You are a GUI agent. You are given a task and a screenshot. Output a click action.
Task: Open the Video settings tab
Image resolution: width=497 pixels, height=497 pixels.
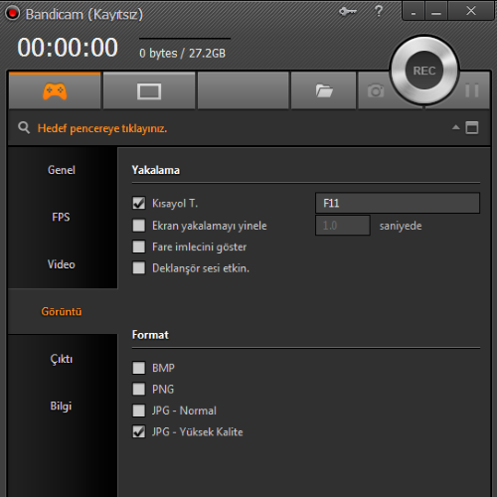pos(62,264)
